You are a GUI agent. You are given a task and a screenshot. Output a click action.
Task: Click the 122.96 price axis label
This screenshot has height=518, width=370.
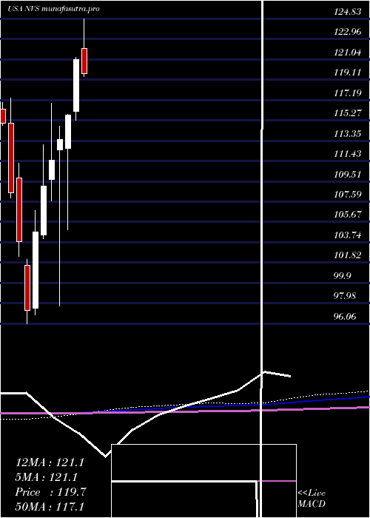[x=348, y=33]
